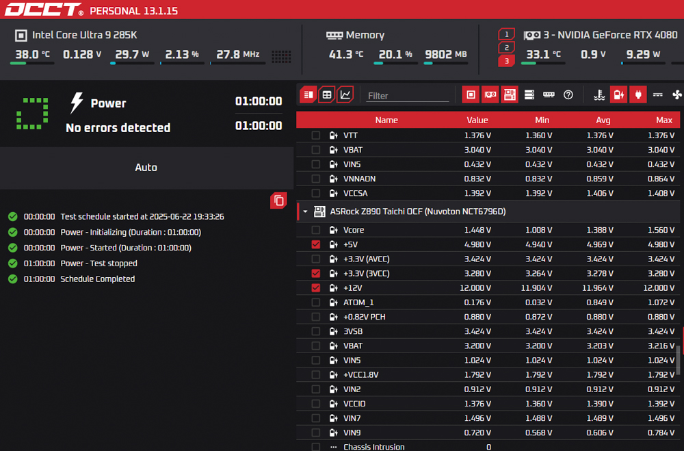The width and height of the screenshot is (684, 451).
Task: Copy the test log with the copy icon
Action: coord(279,201)
